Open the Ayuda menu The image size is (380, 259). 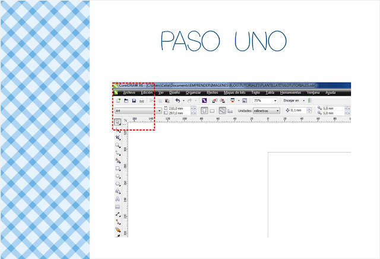coord(330,93)
